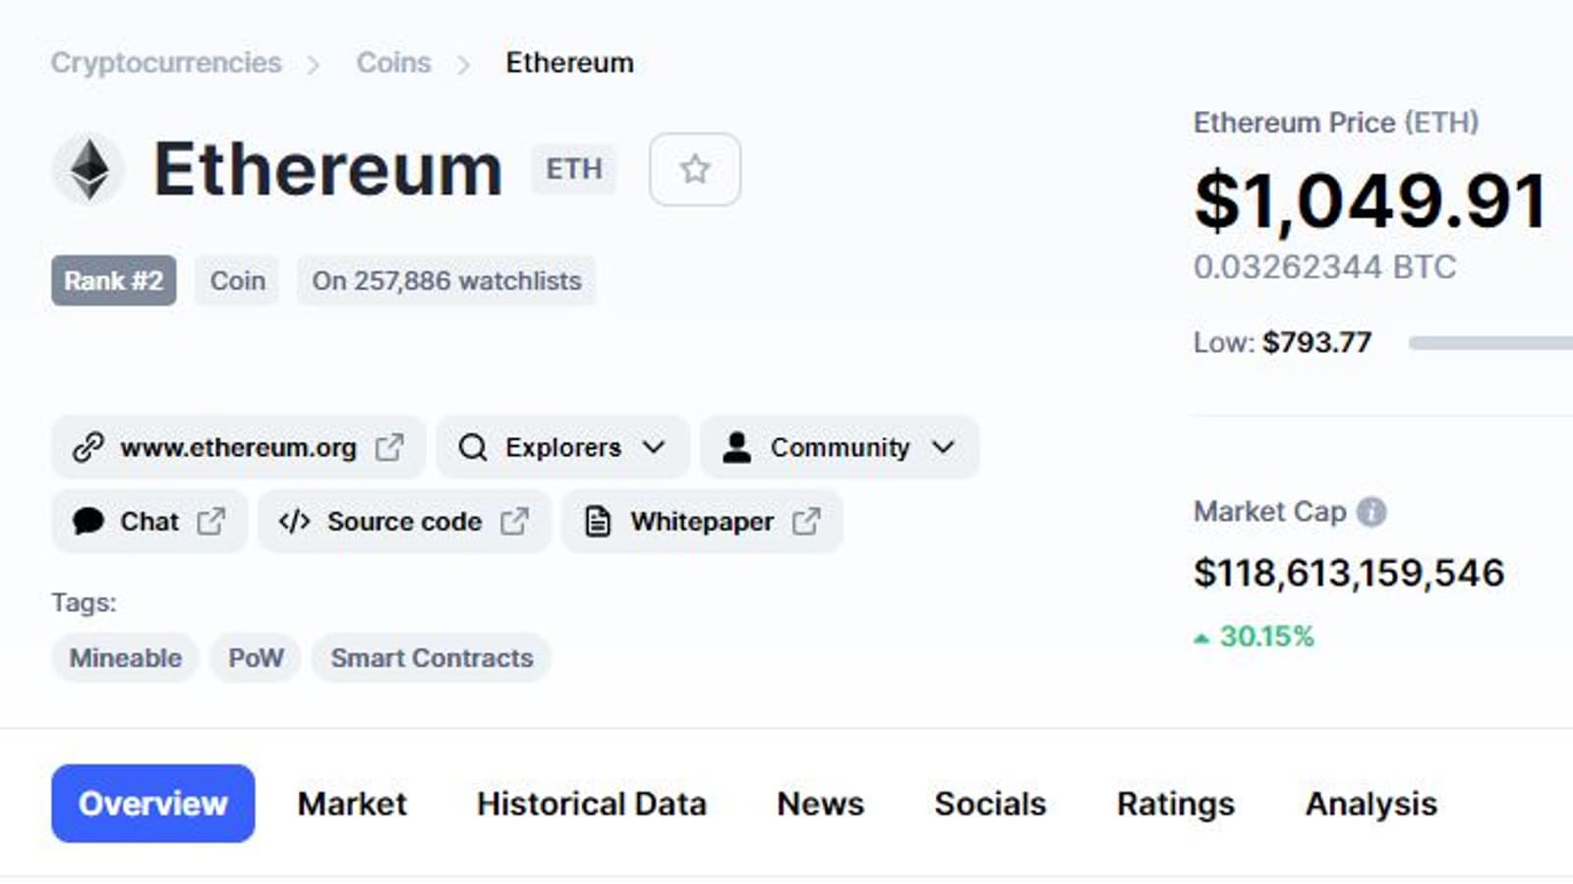
Task: Toggle the watchlist star button
Action: [695, 170]
